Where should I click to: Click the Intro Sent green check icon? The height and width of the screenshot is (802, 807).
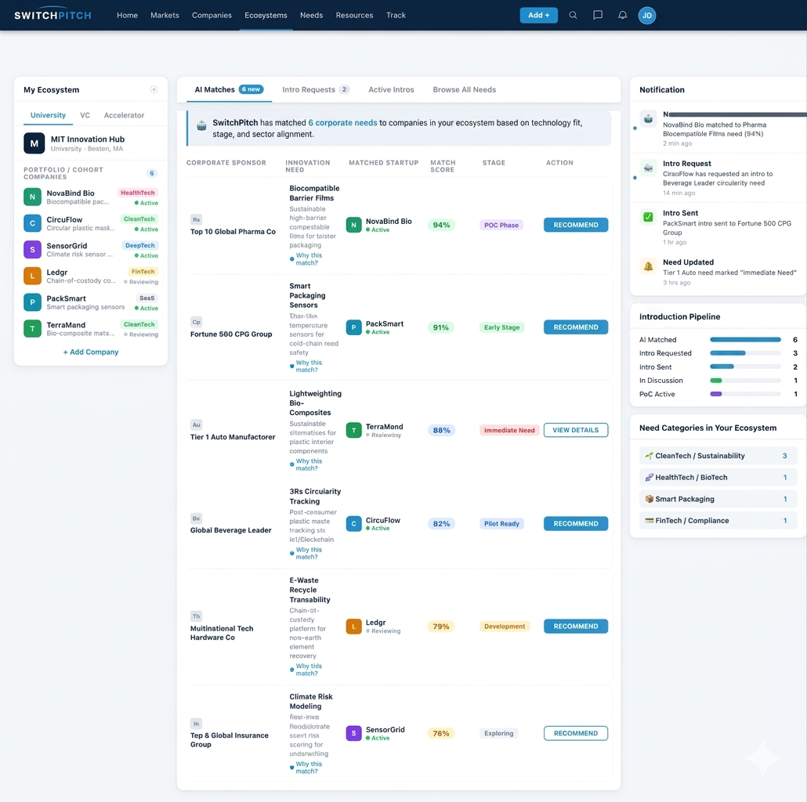click(x=648, y=217)
